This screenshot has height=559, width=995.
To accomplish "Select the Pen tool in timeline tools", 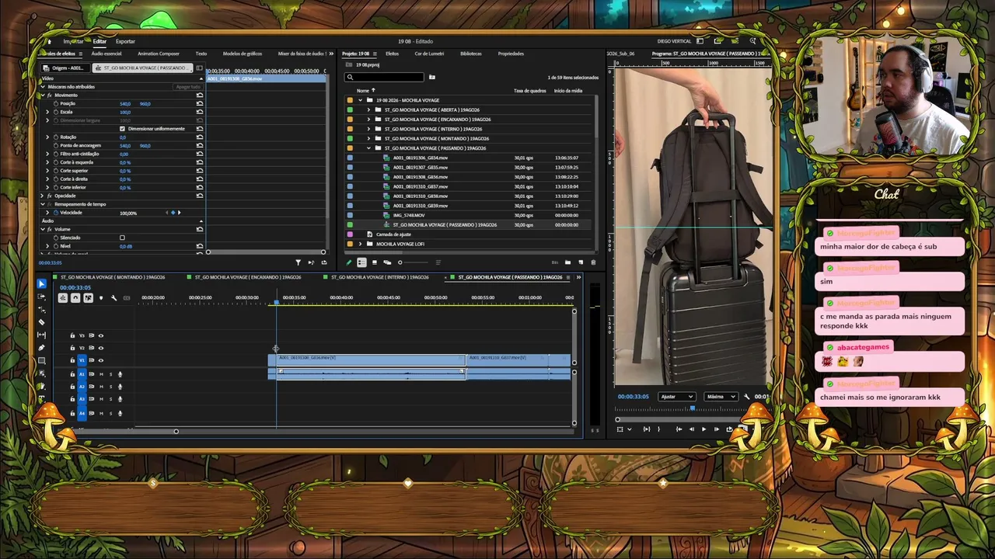I will click(42, 348).
